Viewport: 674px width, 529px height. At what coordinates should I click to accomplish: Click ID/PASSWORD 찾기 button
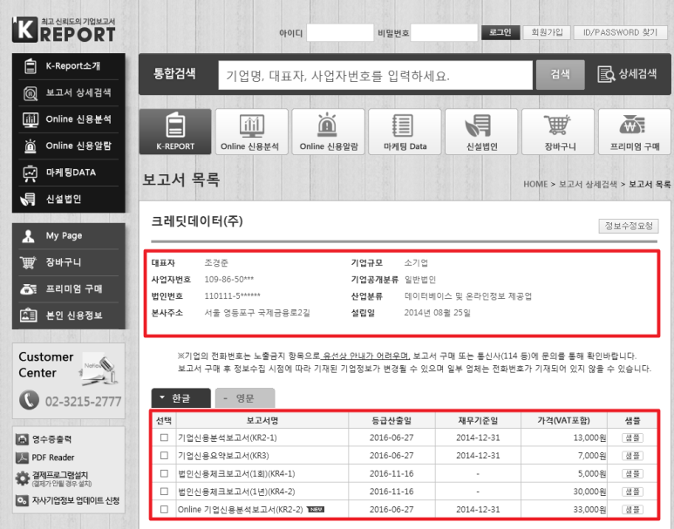point(620,32)
